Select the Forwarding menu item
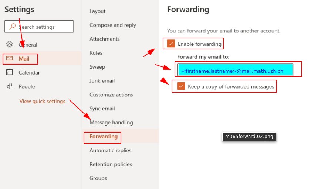Screen dimensions: 311x189 [x=104, y=137]
